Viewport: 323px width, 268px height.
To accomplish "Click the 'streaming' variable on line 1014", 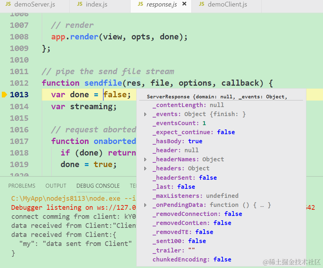I will 91,107.
